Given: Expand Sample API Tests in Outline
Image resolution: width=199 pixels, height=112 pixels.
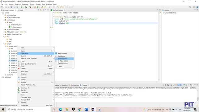Looking at the screenshot, I should [163, 13].
